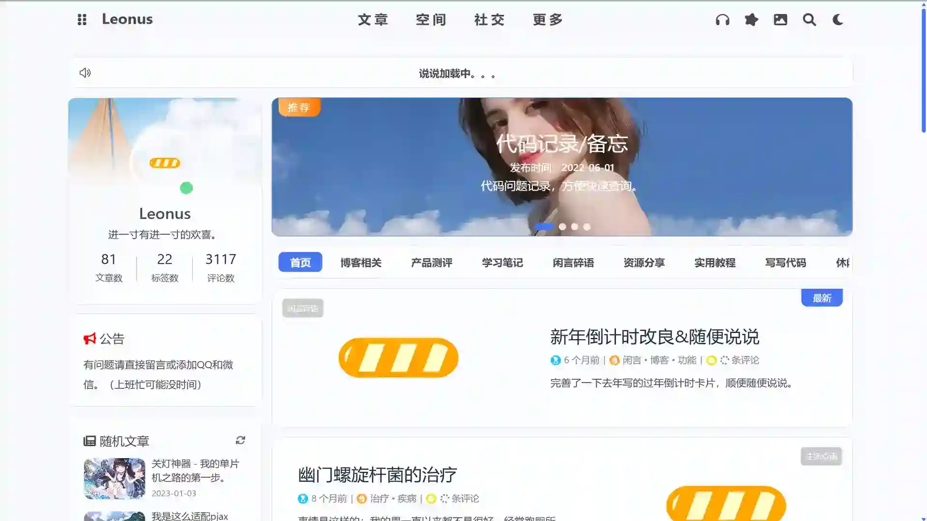
Task: Click the speaker icon in notice bar
Action: 85,73
